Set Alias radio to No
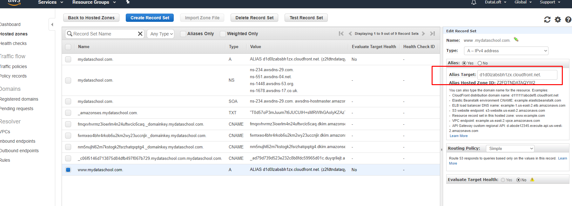 480,63
